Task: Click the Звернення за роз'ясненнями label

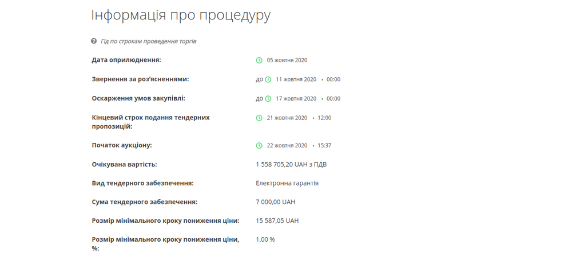Action: (140, 79)
